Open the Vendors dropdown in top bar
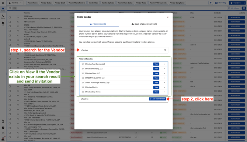247x142 pixels. click(15, 3)
